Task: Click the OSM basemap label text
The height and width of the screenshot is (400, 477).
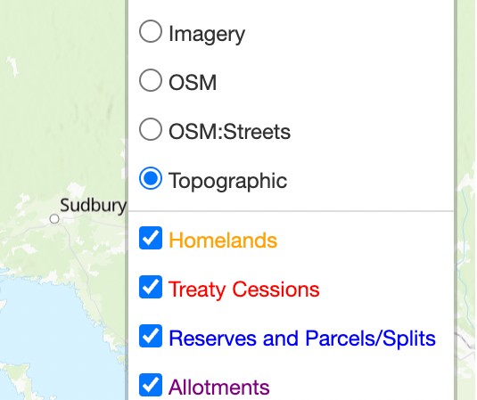Action: pyautogui.click(x=193, y=82)
